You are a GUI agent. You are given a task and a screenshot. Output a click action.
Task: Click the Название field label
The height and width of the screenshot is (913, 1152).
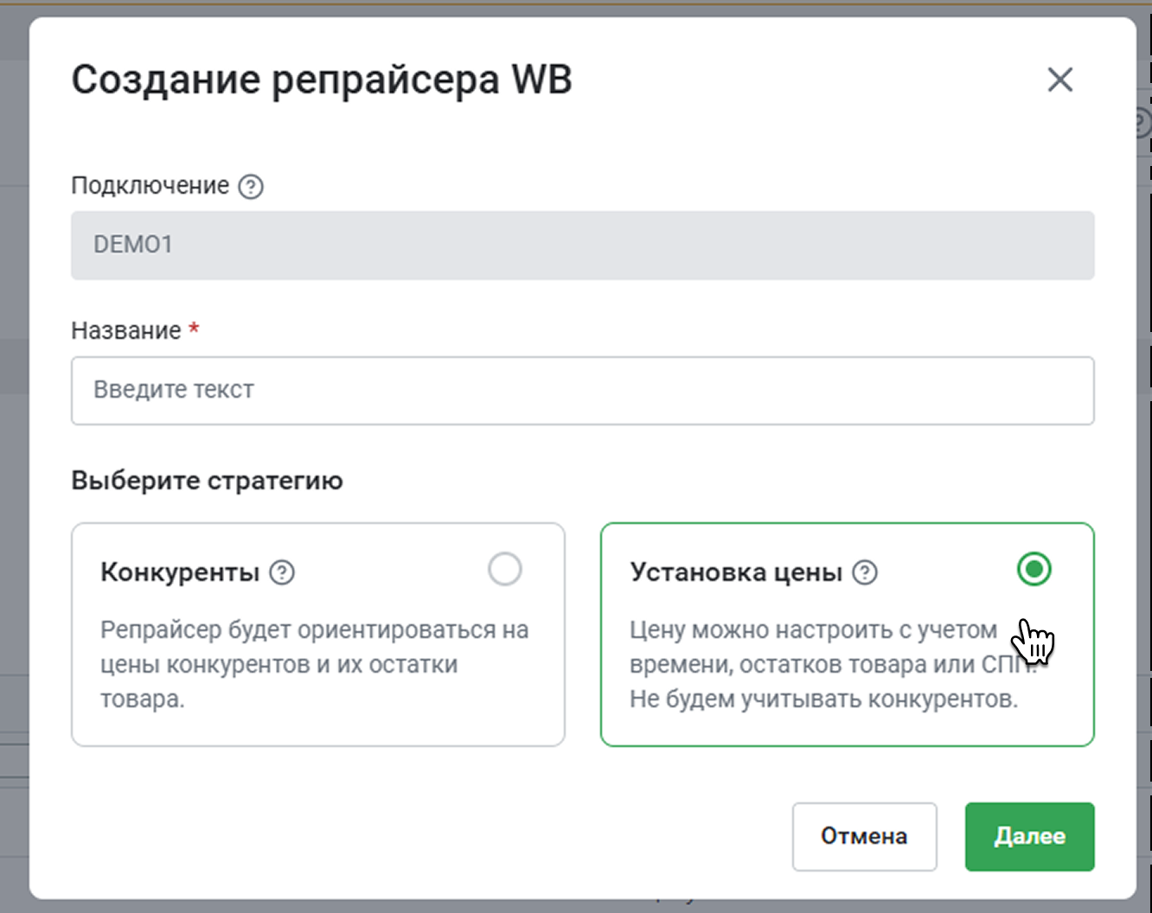[x=126, y=330]
